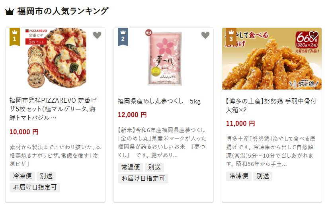330x207 pixels.
Task: Click the 常温便 tag on the rice card
Action: [131, 168]
